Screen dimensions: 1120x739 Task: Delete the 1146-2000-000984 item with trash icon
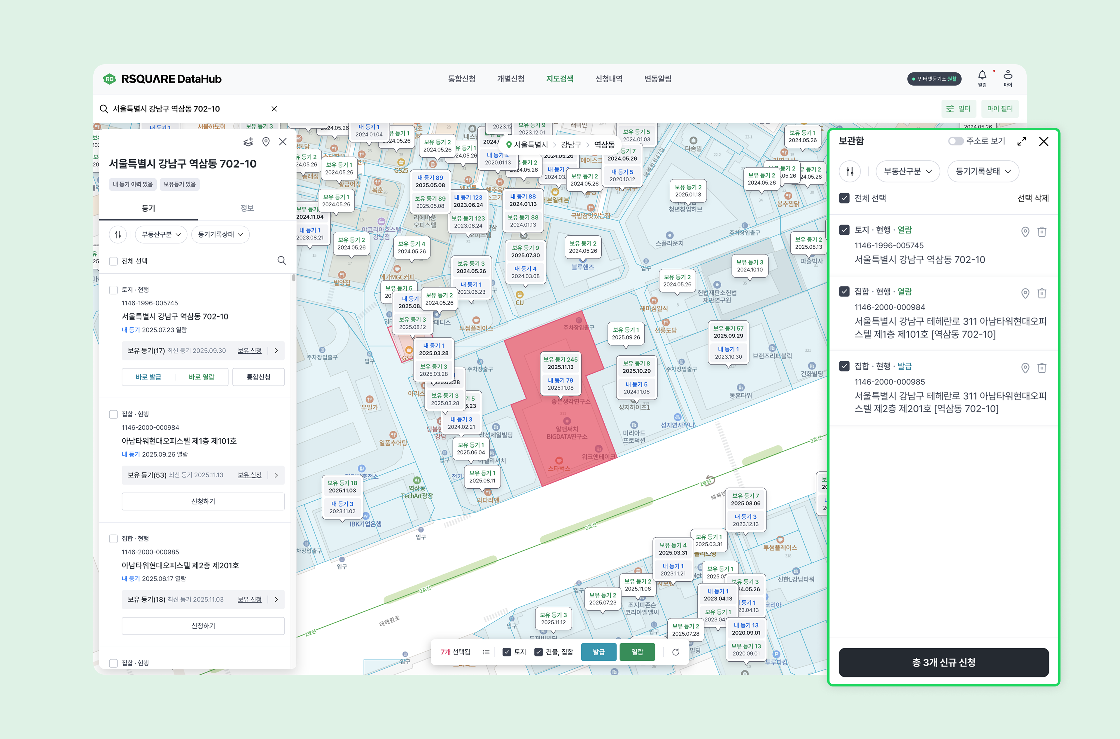[1042, 294]
